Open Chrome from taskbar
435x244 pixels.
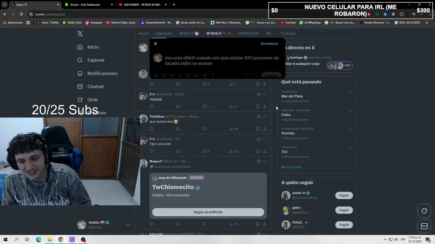61,240
